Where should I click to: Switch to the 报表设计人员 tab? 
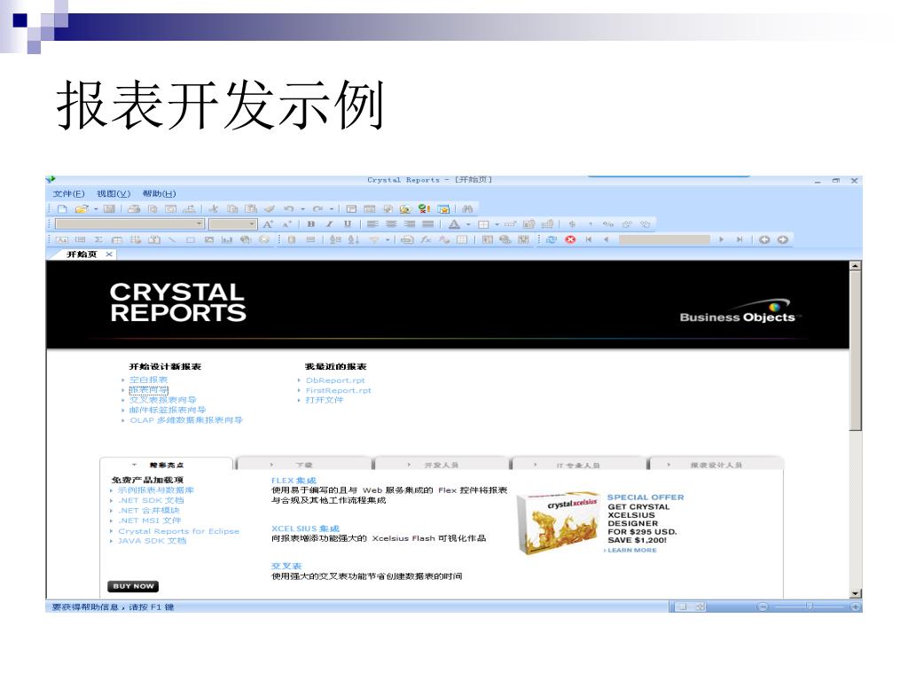coord(716,465)
